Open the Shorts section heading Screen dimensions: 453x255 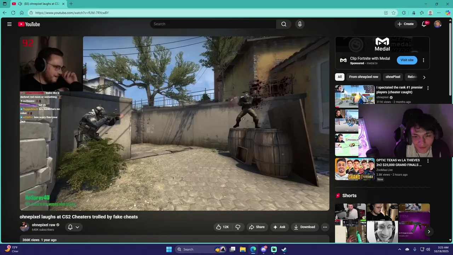pyautogui.click(x=349, y=195)
